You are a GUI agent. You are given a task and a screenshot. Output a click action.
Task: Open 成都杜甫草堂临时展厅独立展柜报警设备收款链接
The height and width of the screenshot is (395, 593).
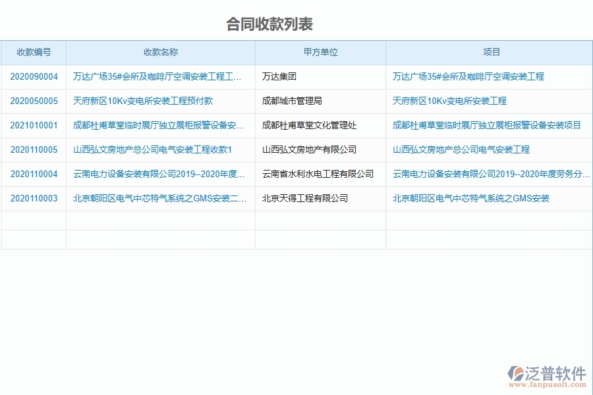click(158, 125)
